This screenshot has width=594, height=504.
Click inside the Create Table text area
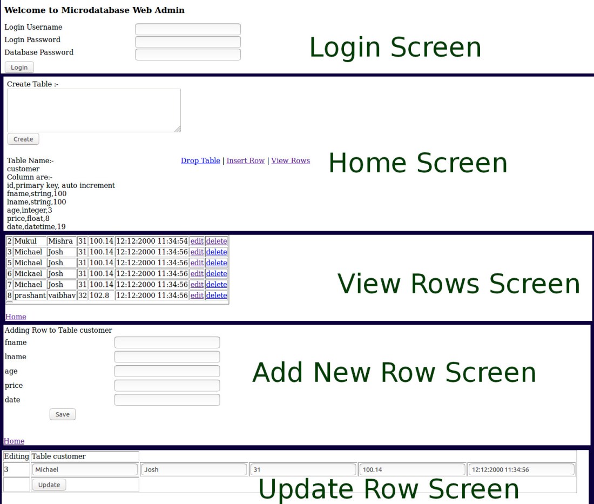(x=93, y=110)
